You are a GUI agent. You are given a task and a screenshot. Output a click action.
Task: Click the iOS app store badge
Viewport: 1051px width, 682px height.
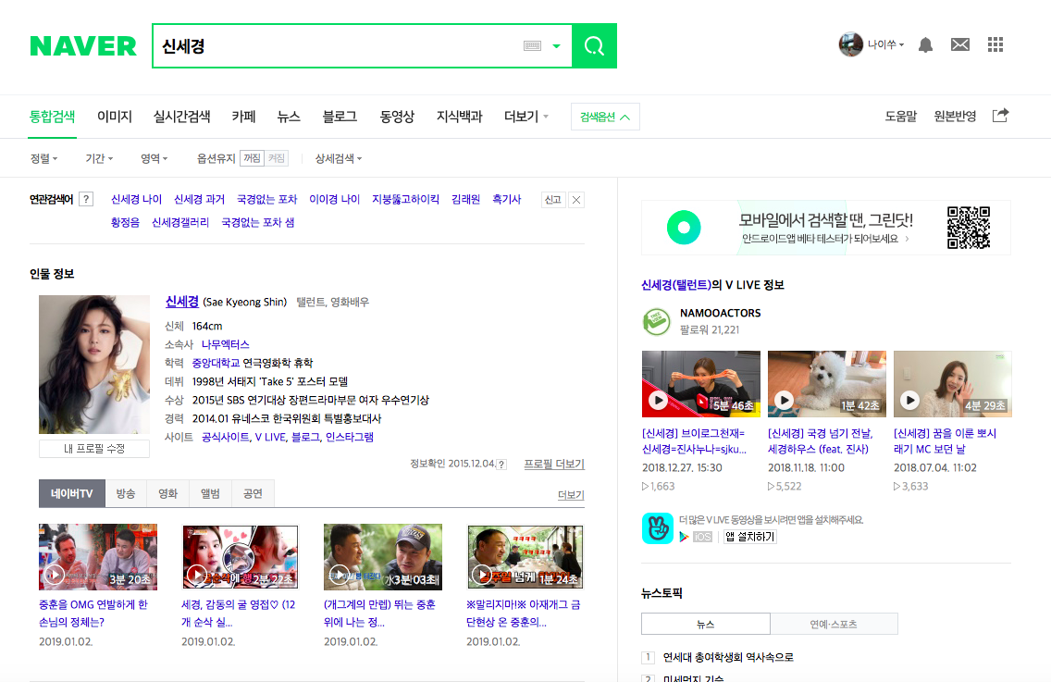tap(702, 537)
